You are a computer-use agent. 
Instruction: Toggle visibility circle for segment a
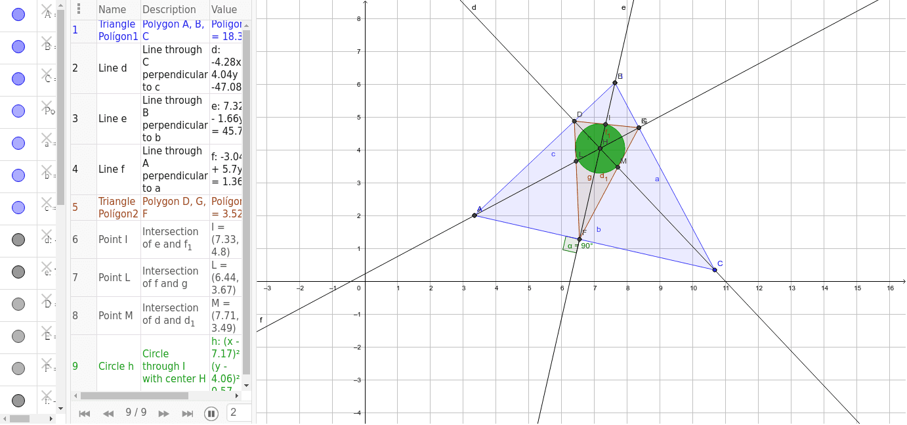(x=18, y=143)
